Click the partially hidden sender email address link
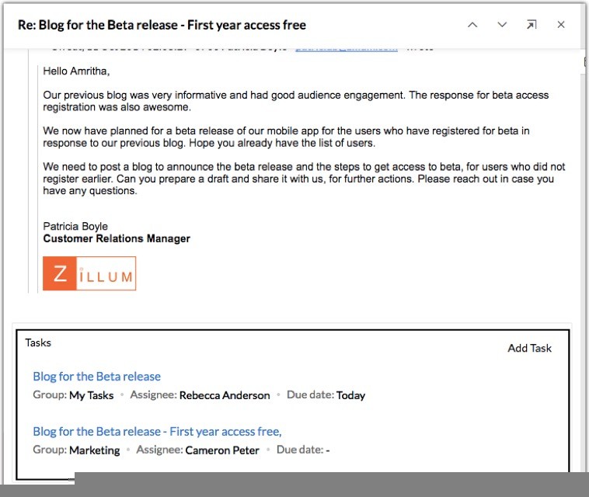The height and width of the screenshot is (497, 589). point(346,49)
